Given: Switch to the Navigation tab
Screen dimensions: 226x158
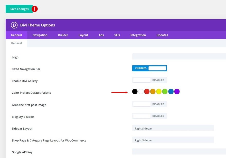Looking at the screenshot, I should pyautogui.click(x=40, y=35).
